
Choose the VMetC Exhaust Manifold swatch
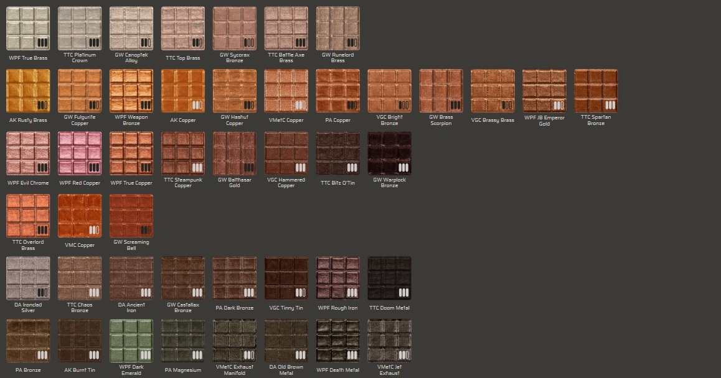click(x=235, y=341)
